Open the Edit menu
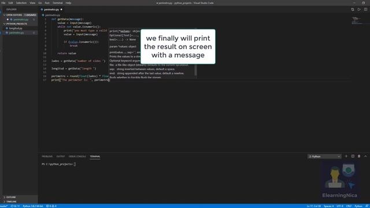370x208 pixels. [x=10, y=3]
